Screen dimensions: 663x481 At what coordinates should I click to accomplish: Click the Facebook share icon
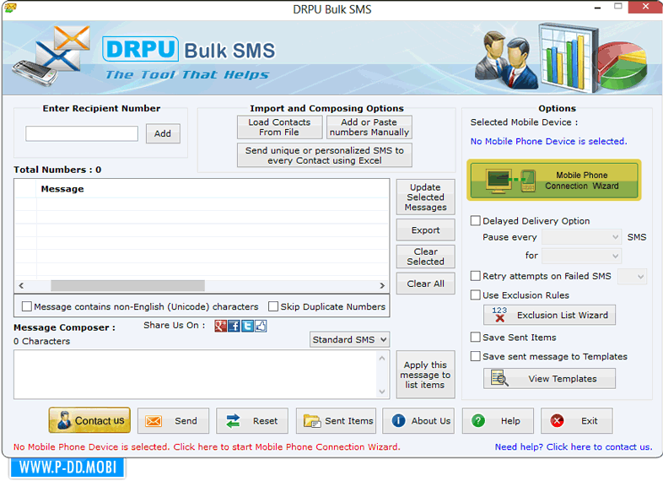click(x=234, y=326)
